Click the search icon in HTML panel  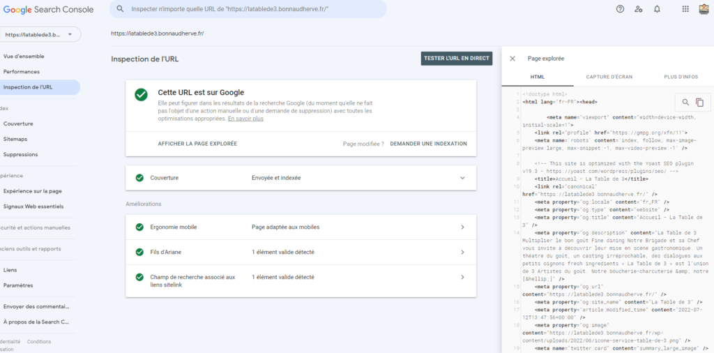(685, 103)
